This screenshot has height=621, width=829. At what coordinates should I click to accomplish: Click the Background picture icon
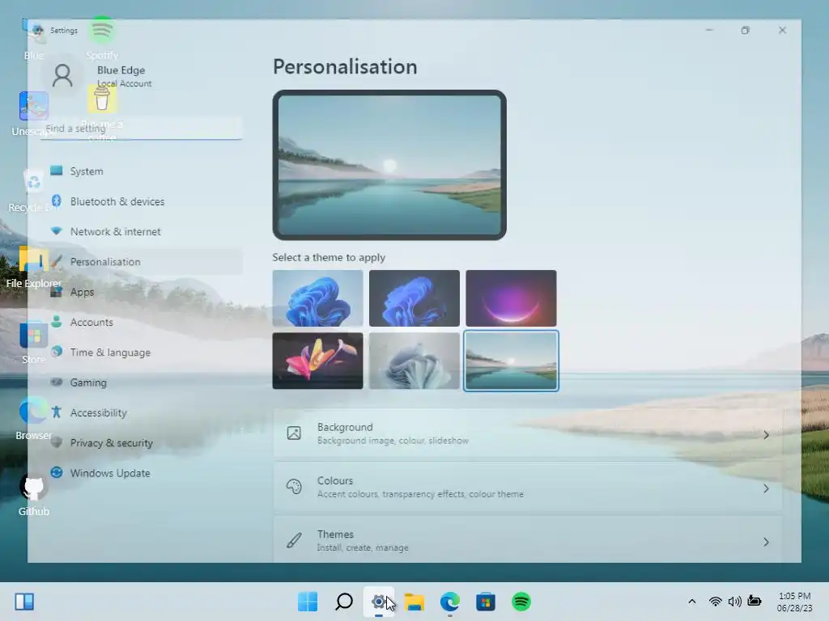(x=294, y=433)
